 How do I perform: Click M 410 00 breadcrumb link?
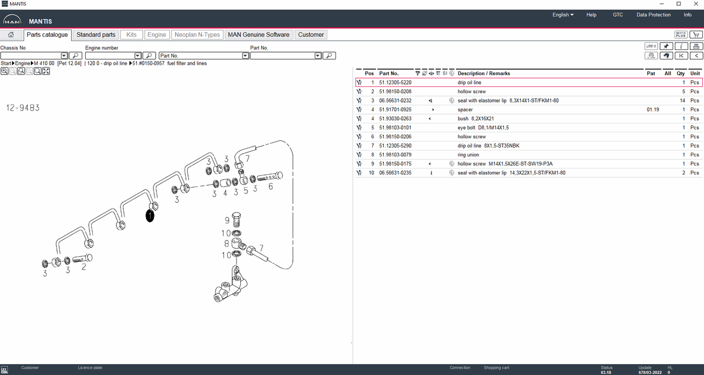coord(44,64)
